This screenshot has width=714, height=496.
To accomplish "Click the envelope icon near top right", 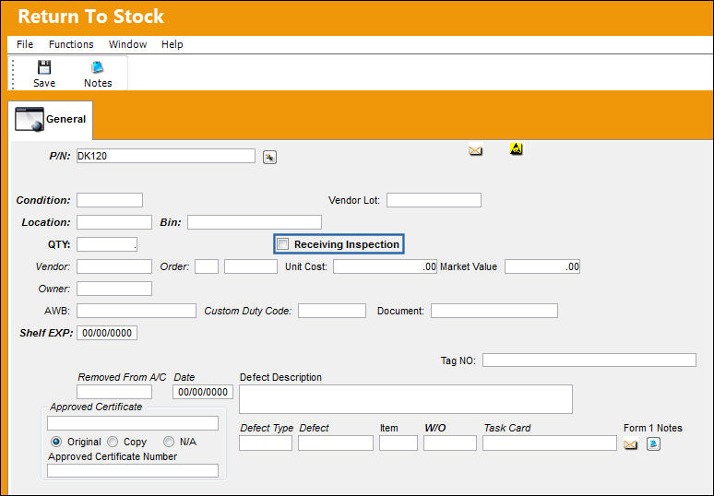I will tap(475, 150).
